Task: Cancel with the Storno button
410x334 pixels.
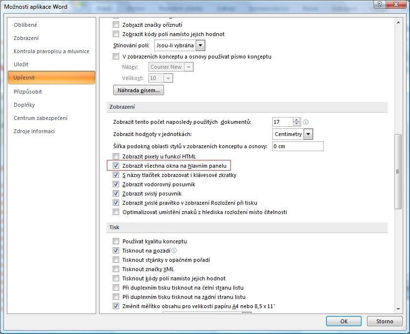Action: click(x=385, y=321)
